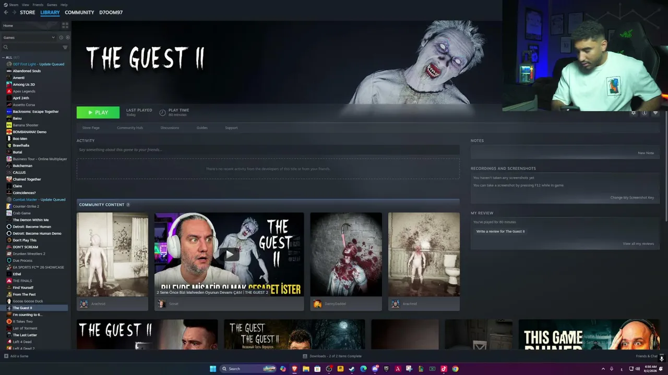Play the Sonat community video thumbnail
This screenshot has height=375, width=668.
[x=229, y=254]
